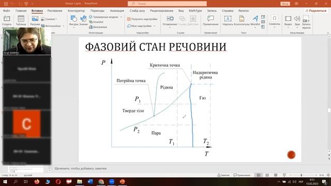Open the Рецензирование tab

click(x=162, y=10)
